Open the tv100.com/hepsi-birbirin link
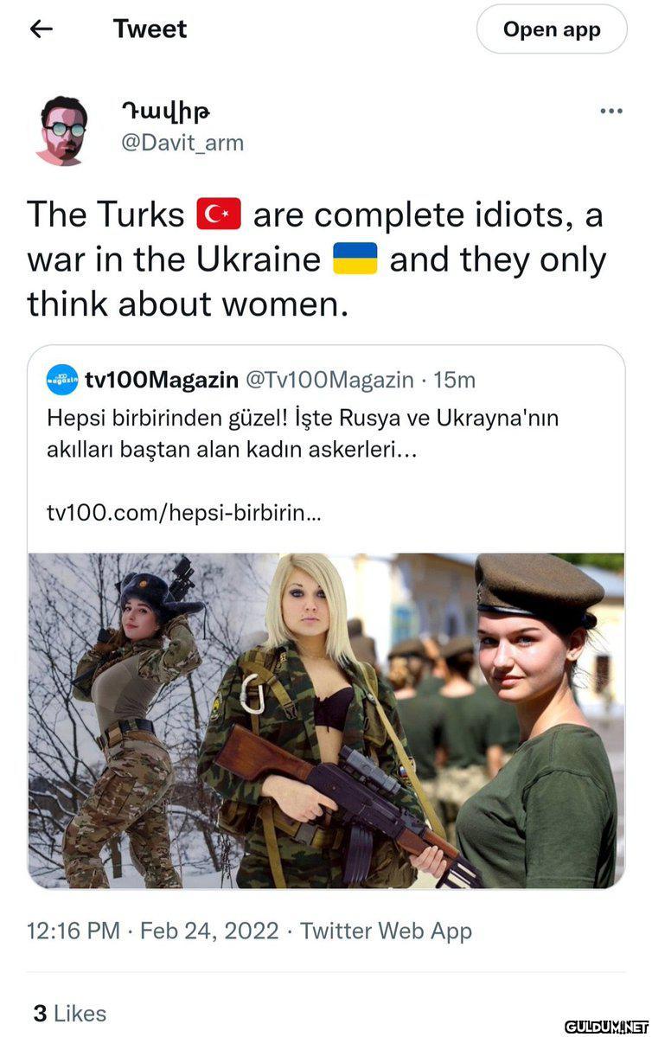The height and width of the screenshot is (1037, 652). click(184, 513)
